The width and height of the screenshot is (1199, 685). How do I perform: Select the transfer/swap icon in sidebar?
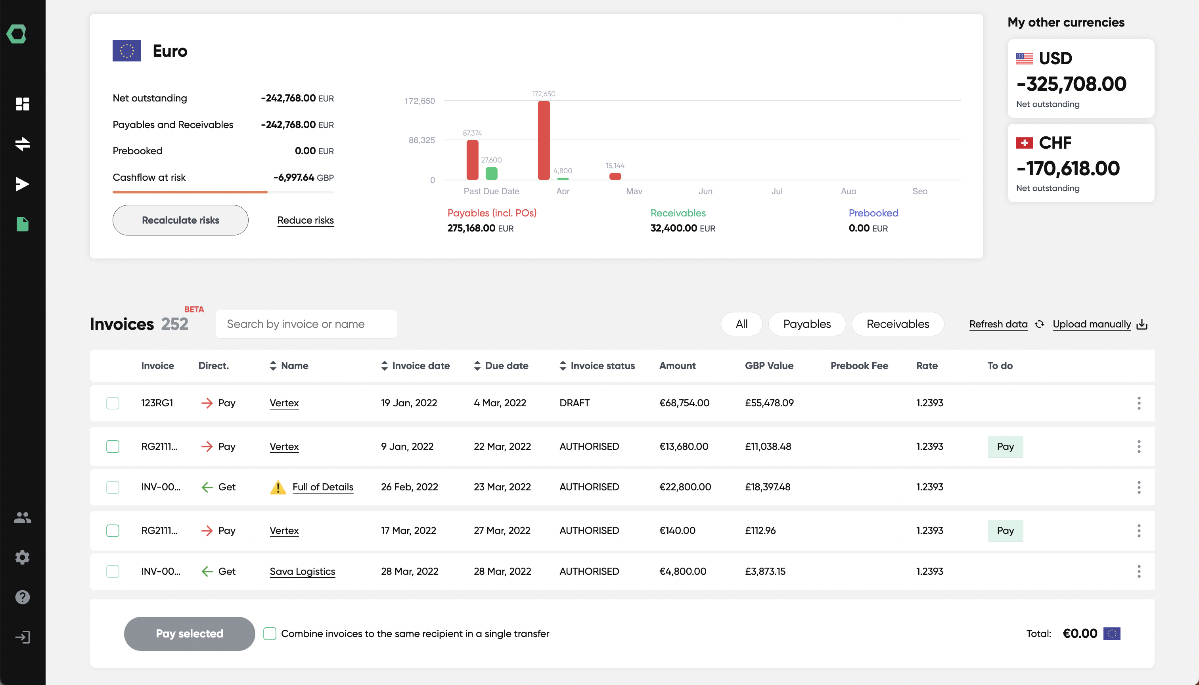[22, 143]
